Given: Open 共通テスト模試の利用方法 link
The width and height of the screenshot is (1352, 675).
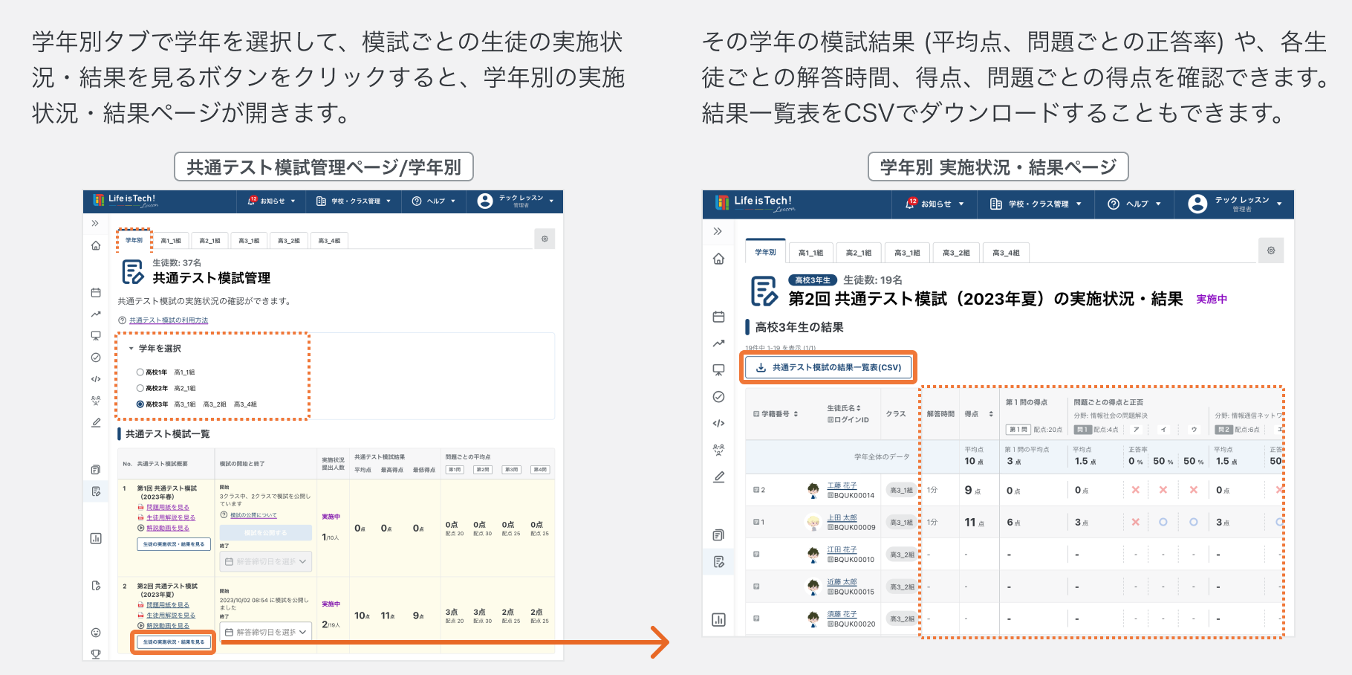Looking at the screenshot, I should point(169,320).
